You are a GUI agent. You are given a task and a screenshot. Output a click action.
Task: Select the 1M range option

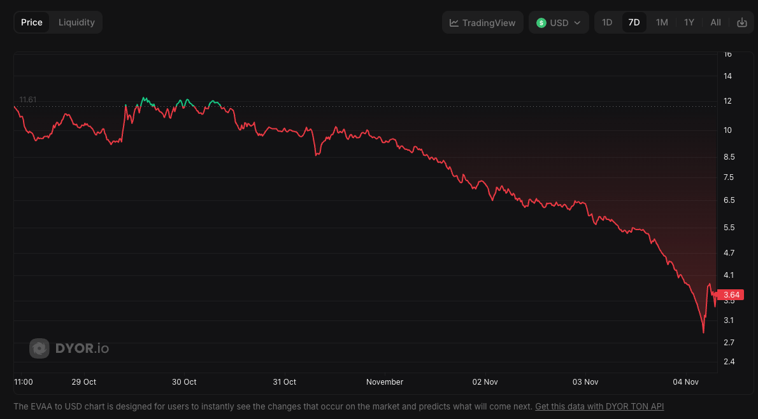(x=661, y=22)
